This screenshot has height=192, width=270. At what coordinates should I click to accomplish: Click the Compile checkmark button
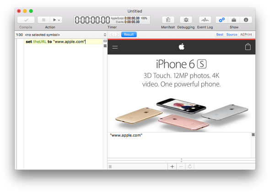pyautogui.click(x=26, y=20)
